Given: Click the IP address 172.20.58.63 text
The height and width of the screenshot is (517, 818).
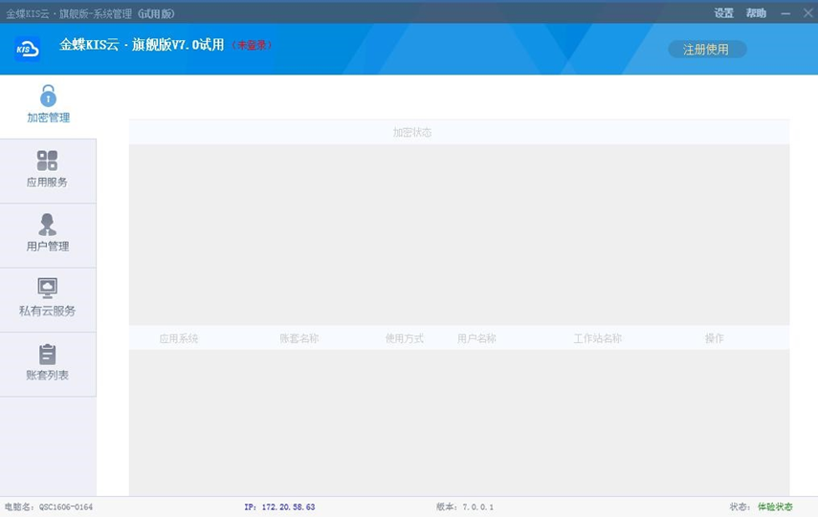Looking at the screenshot, I should click(x=289, y=506).
